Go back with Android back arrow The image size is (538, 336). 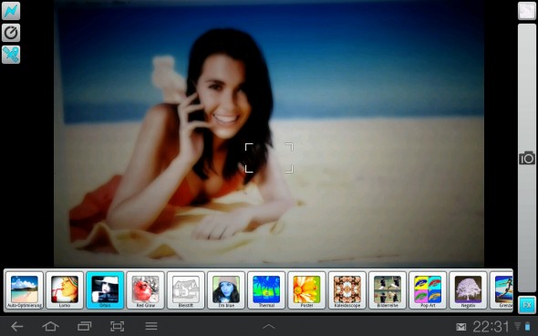[16, 326]
